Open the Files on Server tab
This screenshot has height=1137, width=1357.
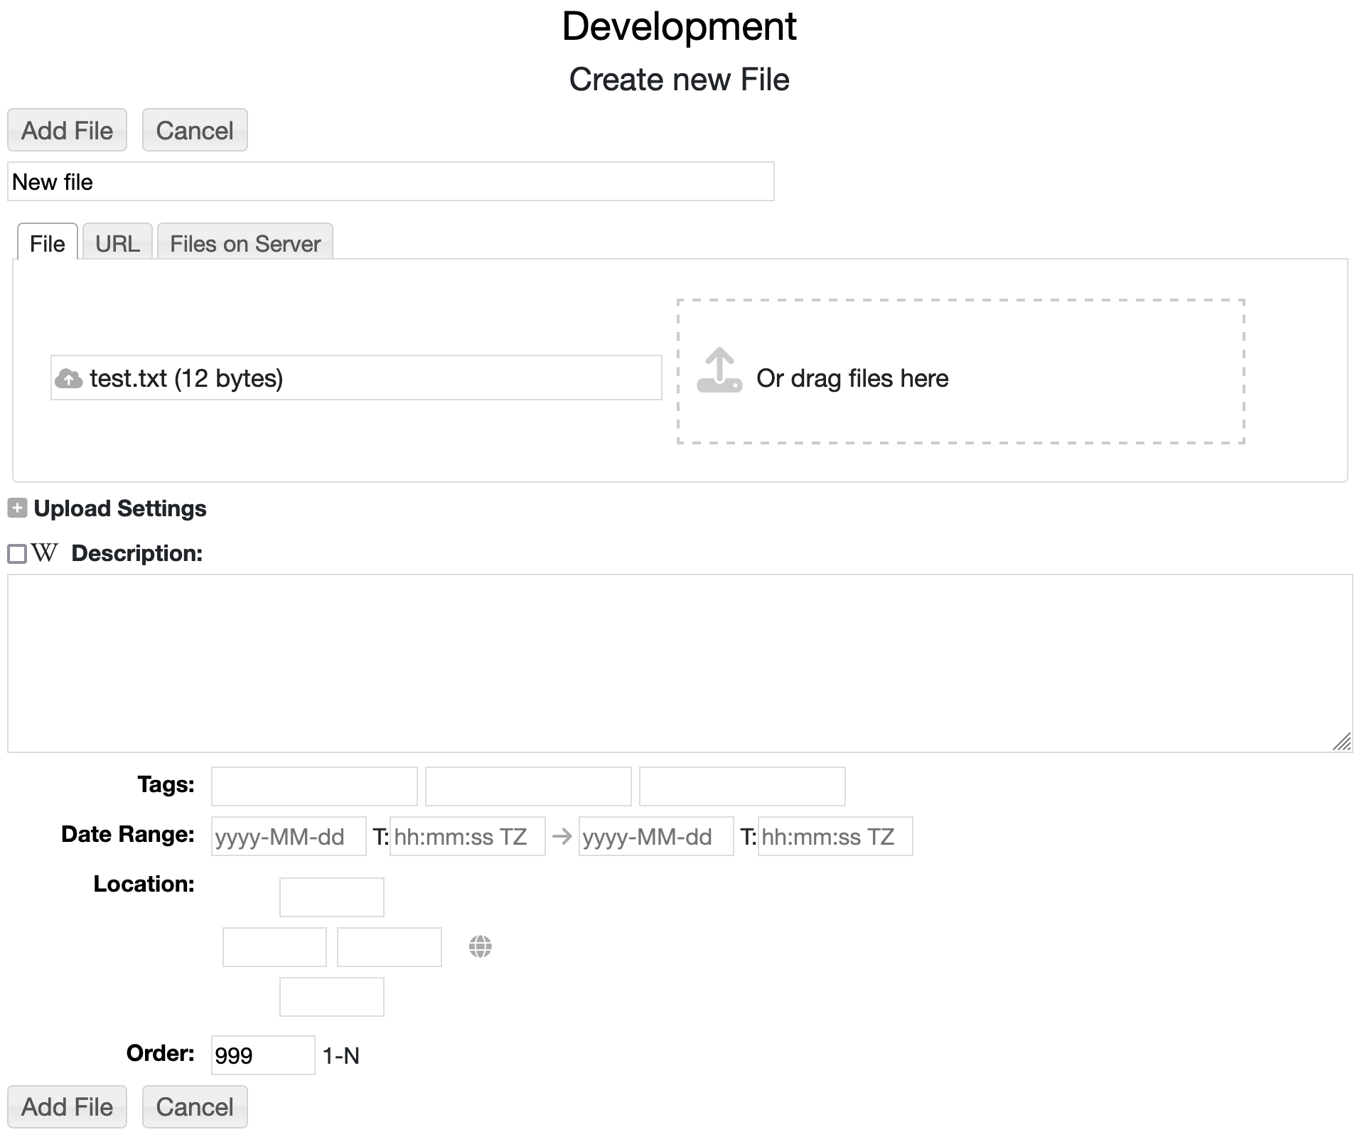pyautogui.click(x=245, y=243)
